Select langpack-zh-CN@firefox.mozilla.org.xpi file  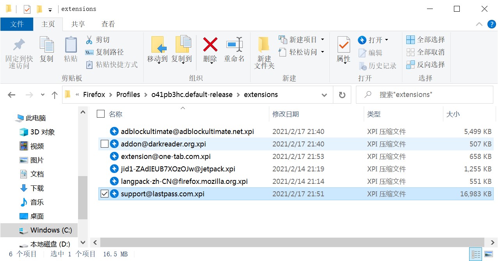(184, 182)
